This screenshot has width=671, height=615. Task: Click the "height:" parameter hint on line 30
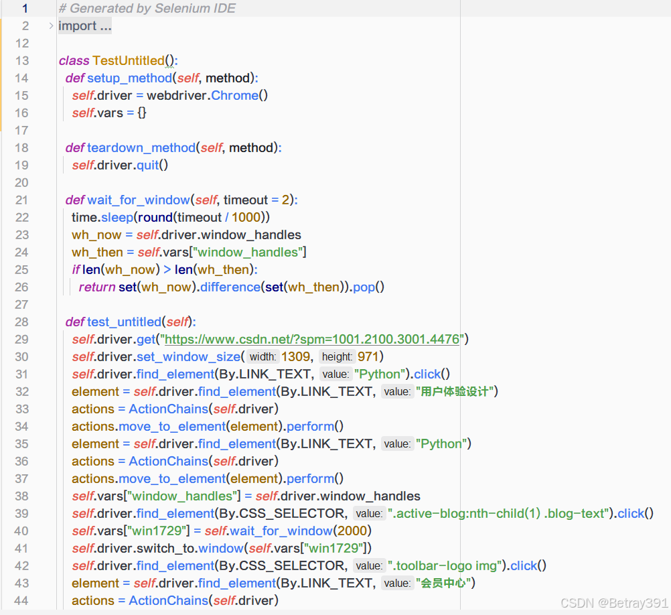click(x=338, y=357)
